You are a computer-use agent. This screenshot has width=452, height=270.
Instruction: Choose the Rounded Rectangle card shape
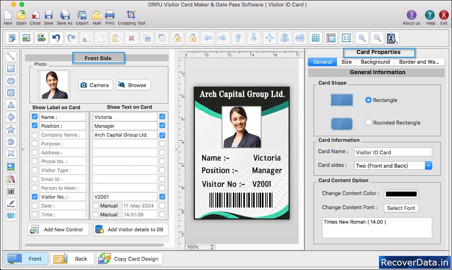pos(368,123)
